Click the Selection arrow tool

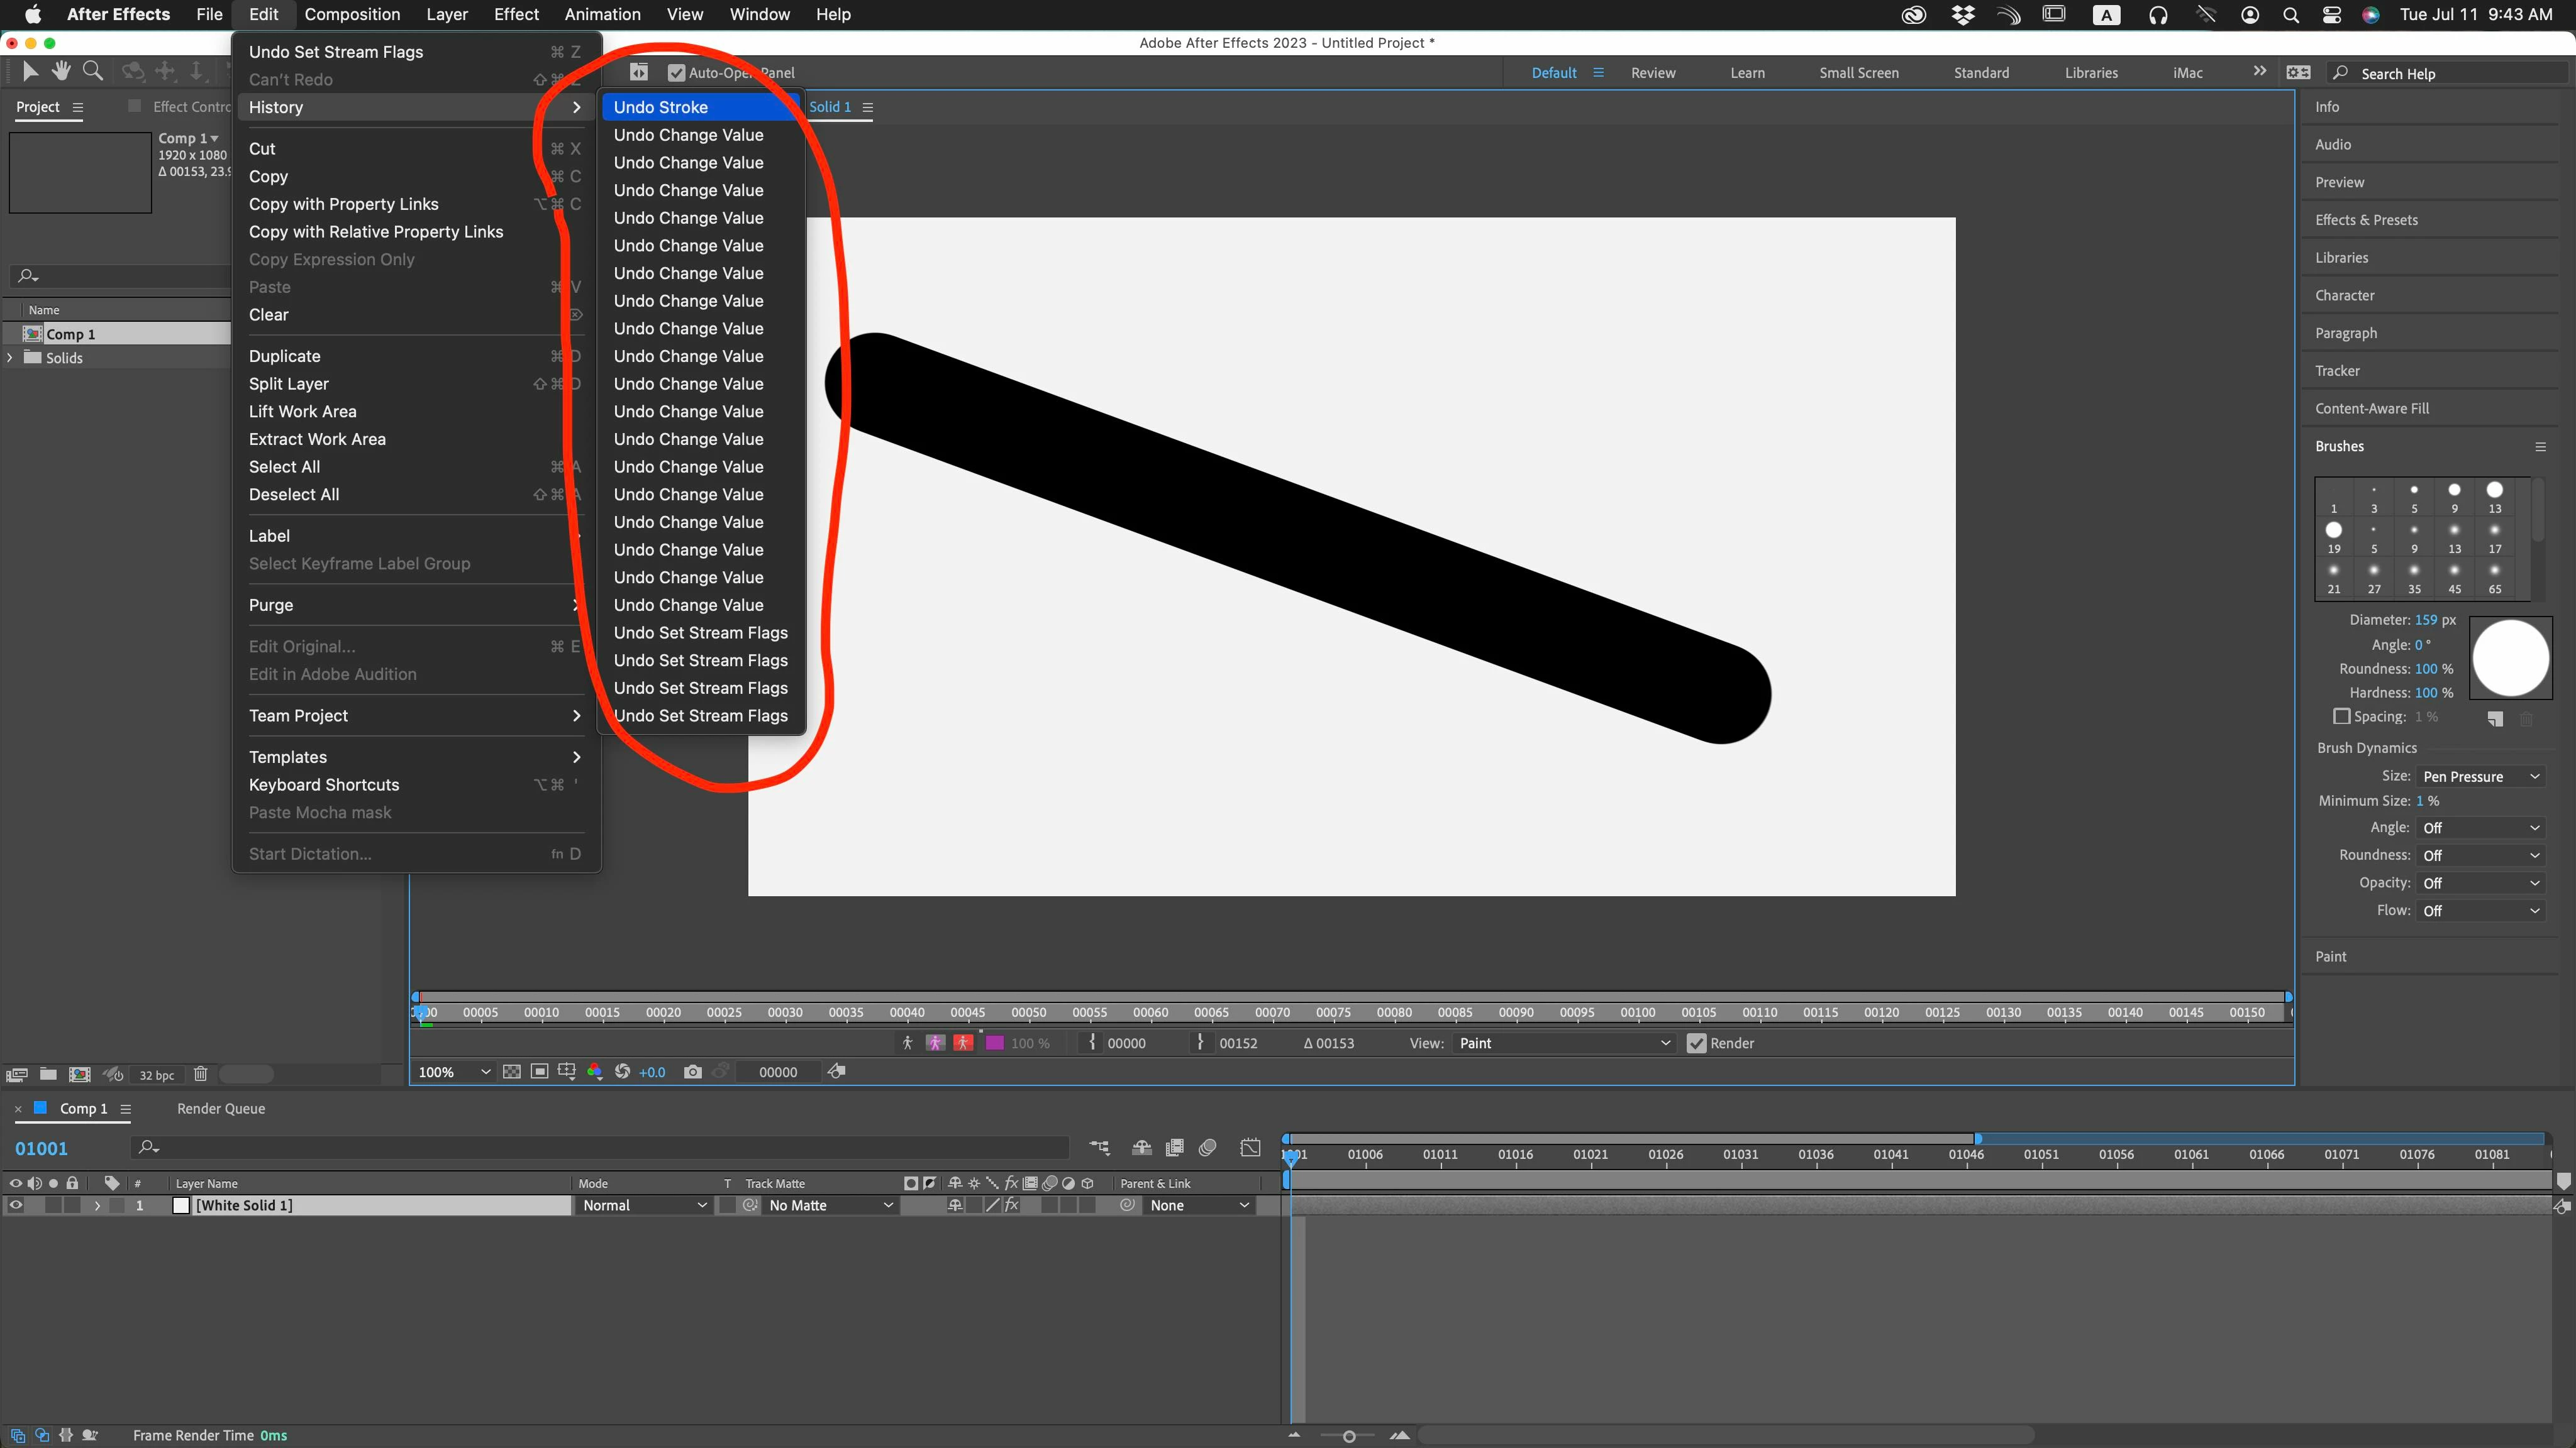[30, 71]
